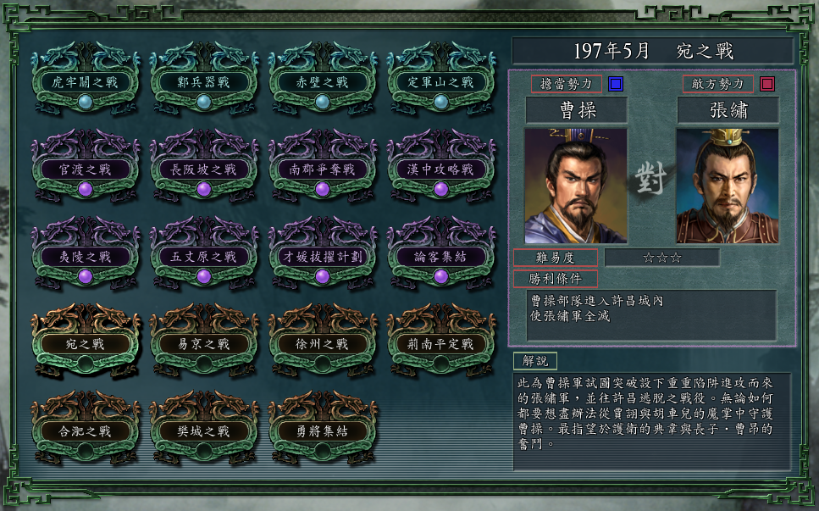Viewport: 819px width, 511px height.
Task: Select the 赤壁之戰 scenario badge
Action: click(x=323, y=78)
